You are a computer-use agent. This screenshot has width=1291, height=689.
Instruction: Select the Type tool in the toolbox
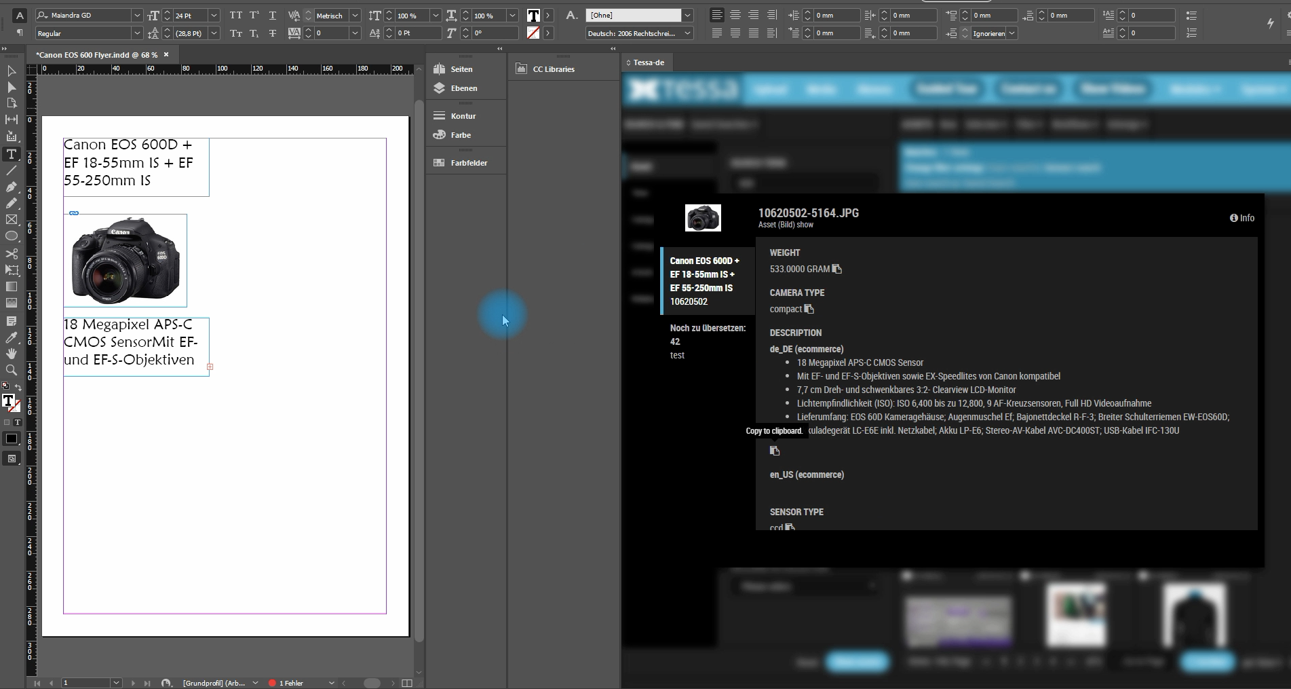(x=12, y=154)
